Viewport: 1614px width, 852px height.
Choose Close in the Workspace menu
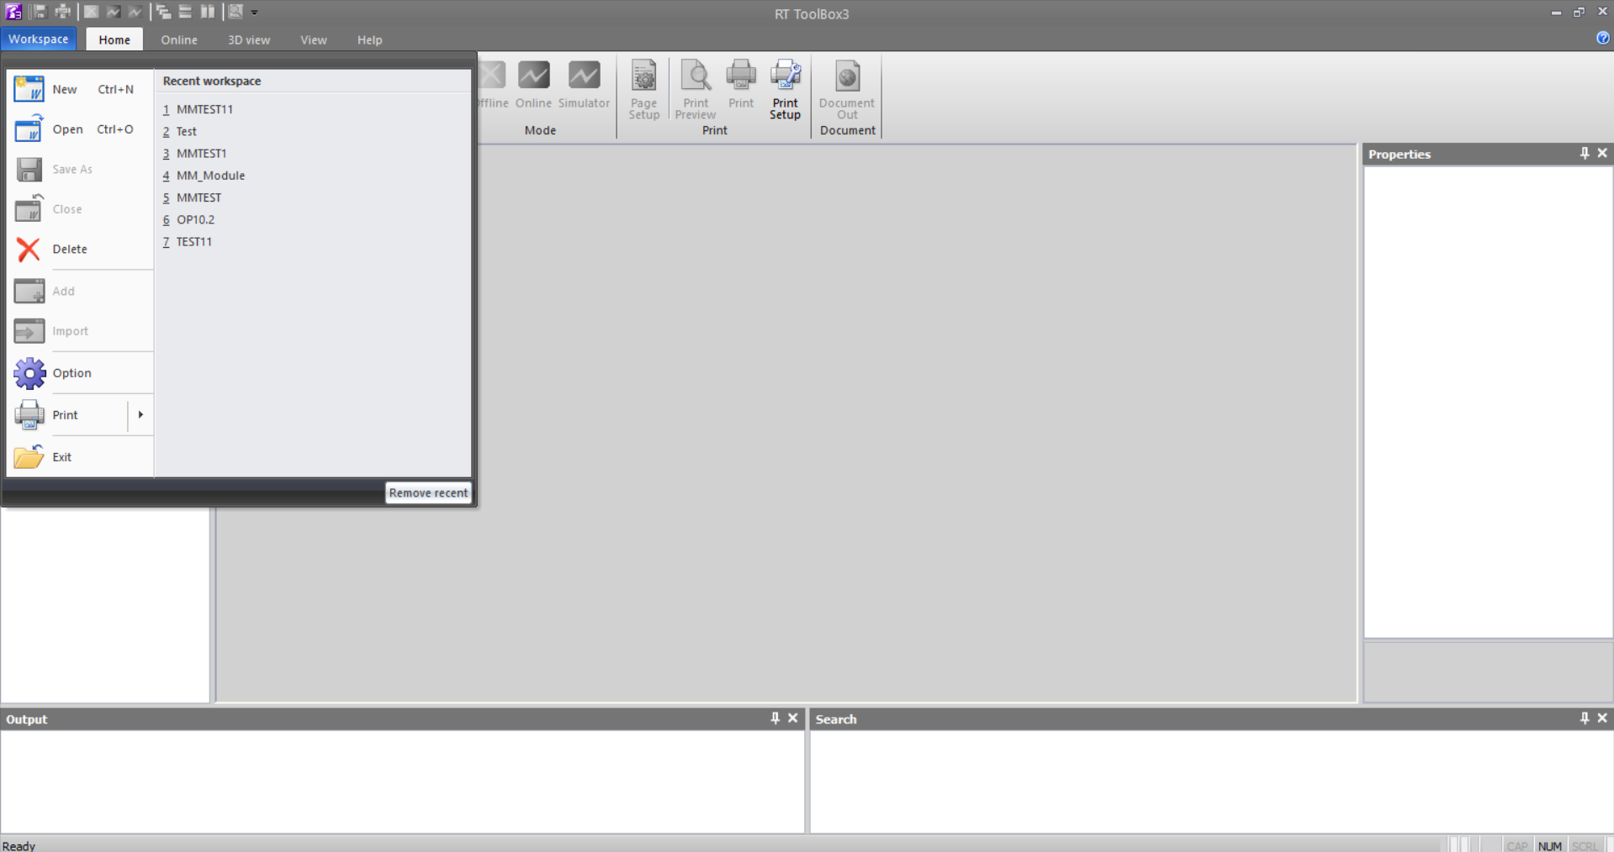point(81,209)
